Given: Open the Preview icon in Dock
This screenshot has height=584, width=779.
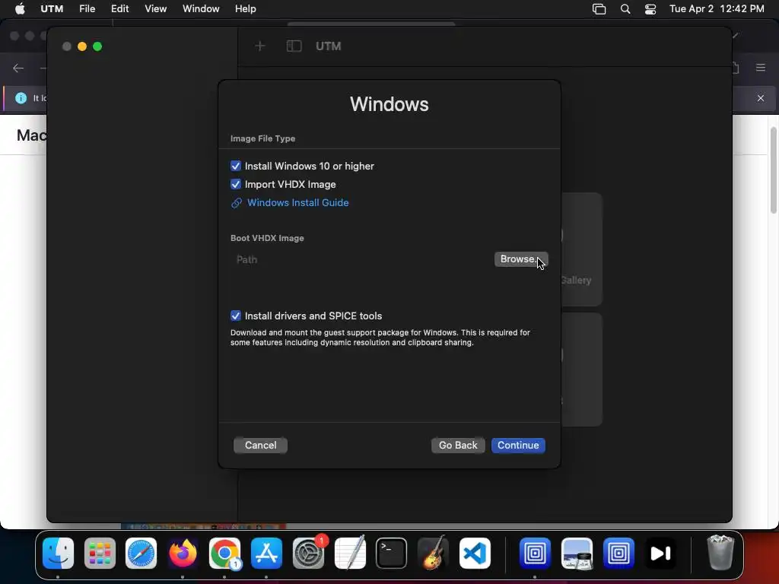Looking at the screenshot, I should tap(577, 553).
